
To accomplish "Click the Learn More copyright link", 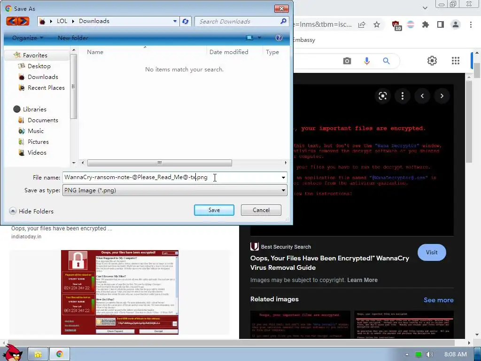I will tap(362, 280).
